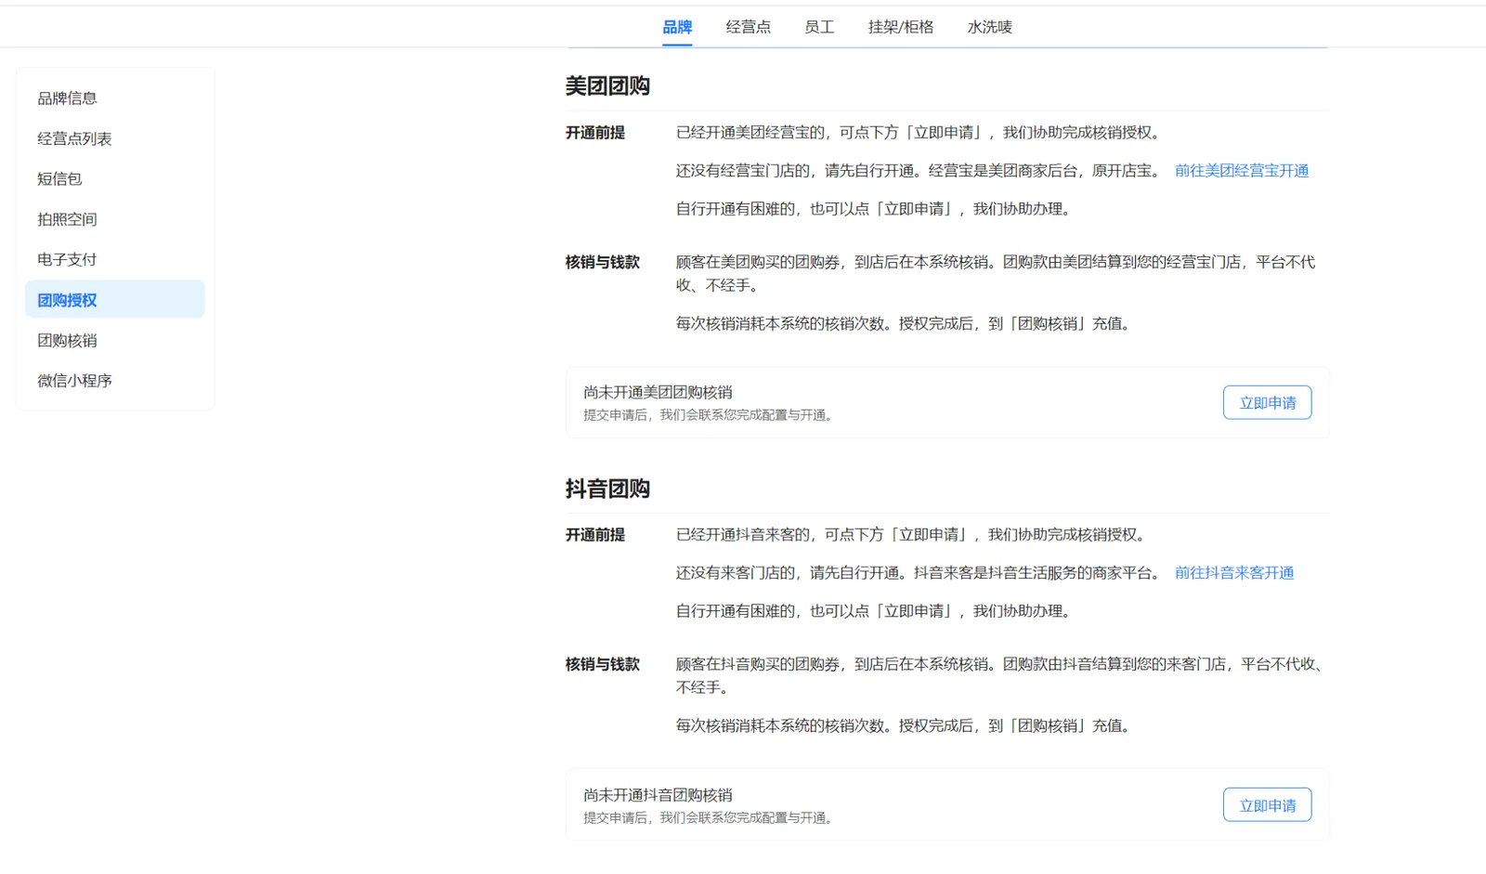Open 团购核销 in the sidebar
The image size is (1486, 874).
coord(115,340)
